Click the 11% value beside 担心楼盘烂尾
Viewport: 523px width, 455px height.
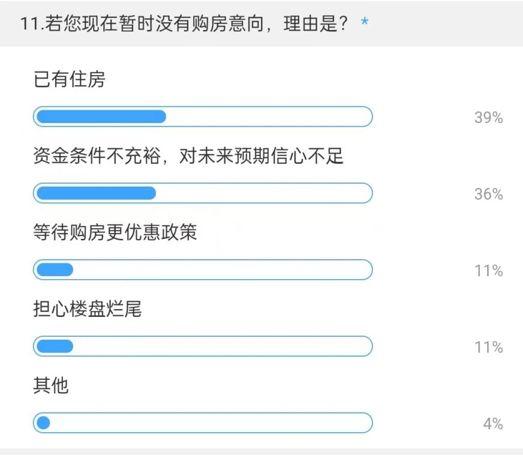489,347
